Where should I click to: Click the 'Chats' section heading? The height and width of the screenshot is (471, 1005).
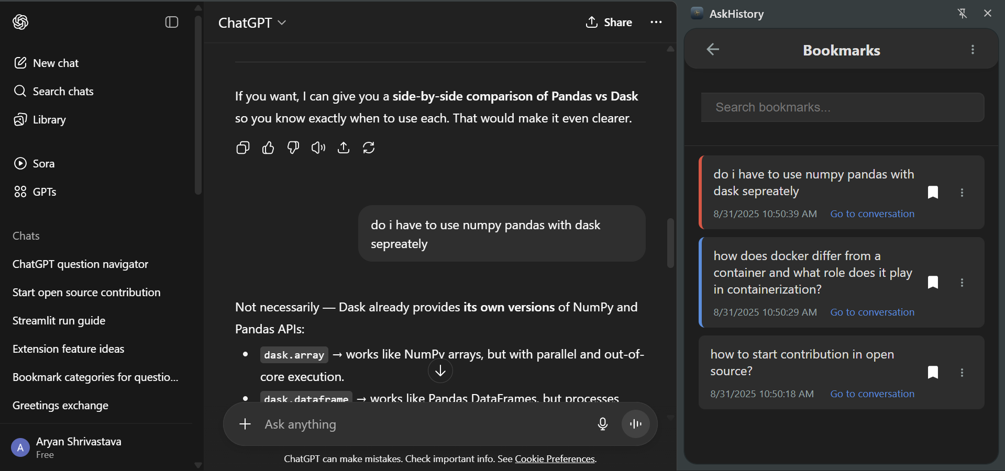coord(26,236)
